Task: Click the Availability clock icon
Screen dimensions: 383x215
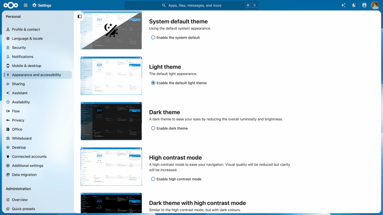Action: (8, 102)
